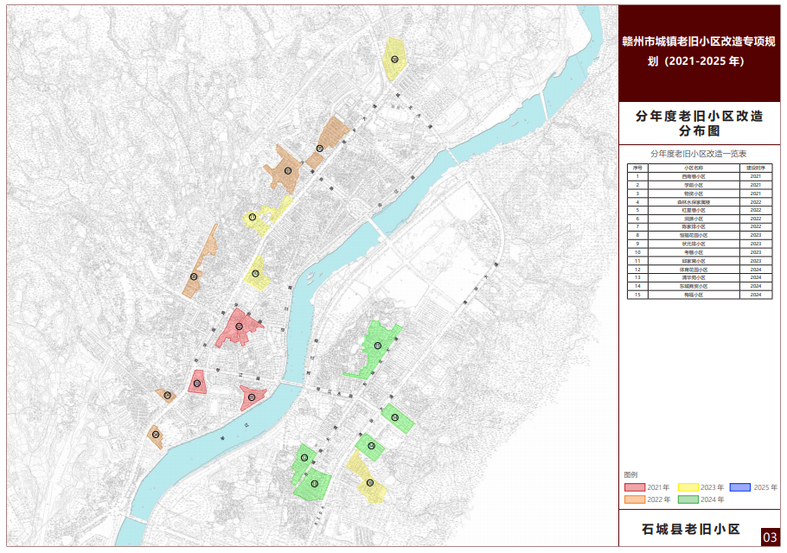The height and width of the screenshot is (553, 787).
Task: Select the '2025 年' legend label
Action: [765, 487]
